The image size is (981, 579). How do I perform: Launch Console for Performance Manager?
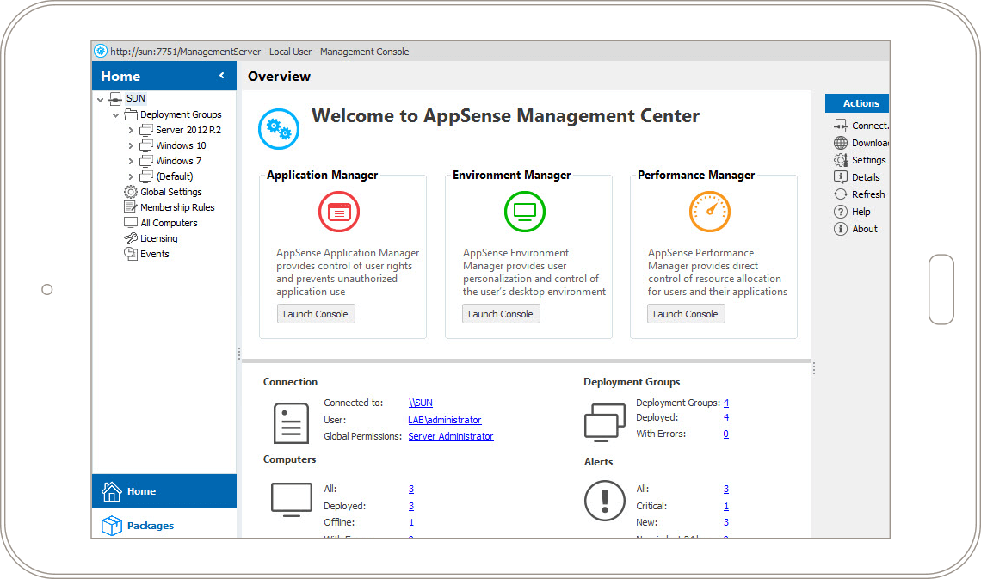click(687, 314)
